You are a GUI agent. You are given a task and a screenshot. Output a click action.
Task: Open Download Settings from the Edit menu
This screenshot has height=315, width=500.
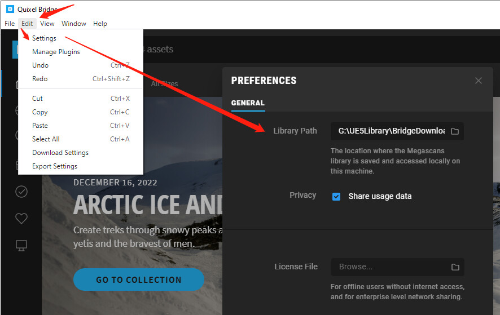60,153
